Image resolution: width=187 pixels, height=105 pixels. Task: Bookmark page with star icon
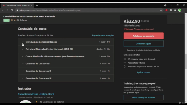161,10
